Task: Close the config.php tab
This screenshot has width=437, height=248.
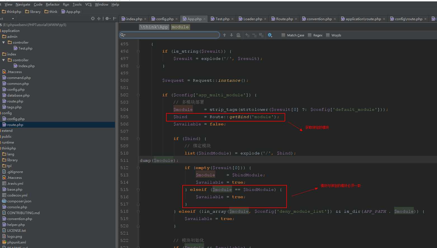Action: (176, 19)
